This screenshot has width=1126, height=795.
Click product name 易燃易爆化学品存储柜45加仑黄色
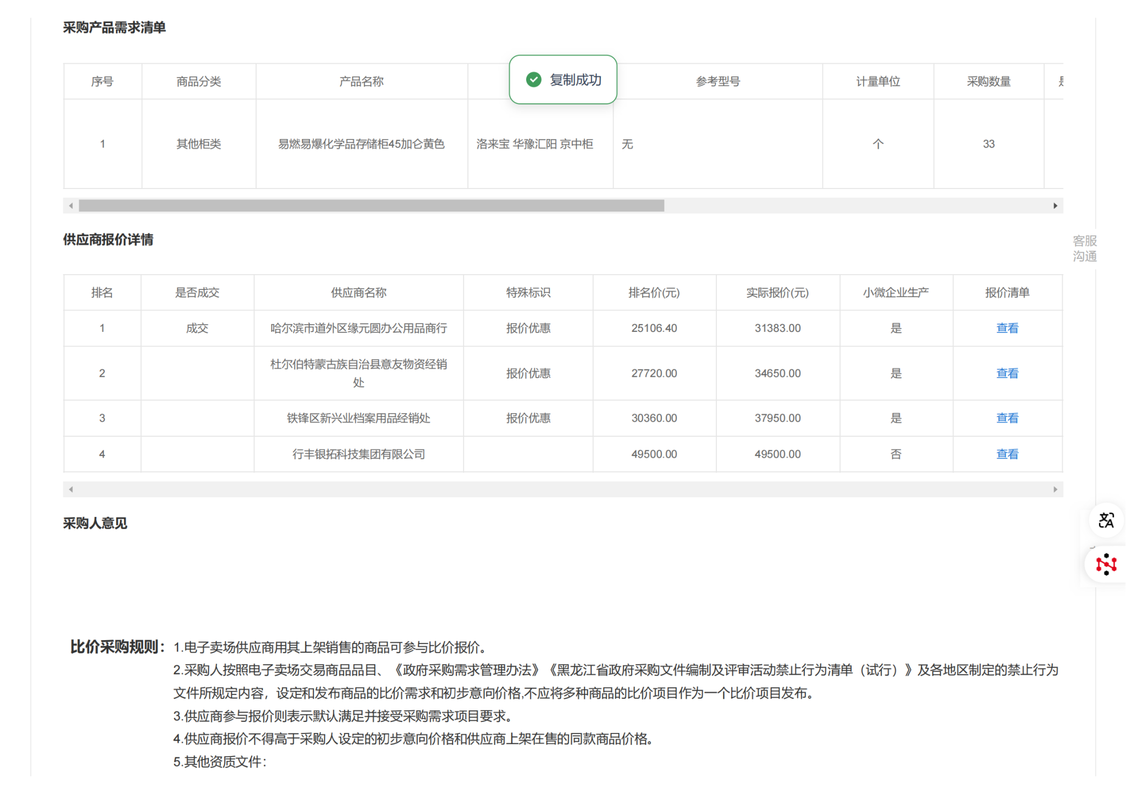[x=361, y=144]
